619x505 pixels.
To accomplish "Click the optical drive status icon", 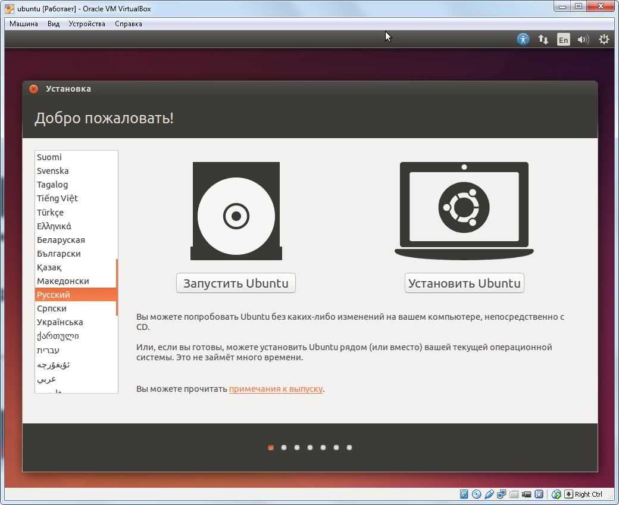I will pos(476,494).
